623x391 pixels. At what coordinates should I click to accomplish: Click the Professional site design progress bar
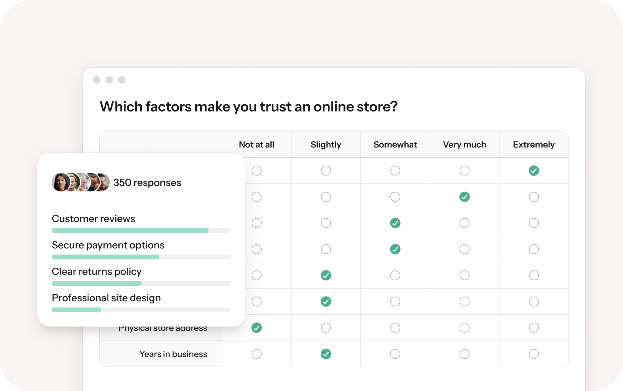click(x=141, y=310)
